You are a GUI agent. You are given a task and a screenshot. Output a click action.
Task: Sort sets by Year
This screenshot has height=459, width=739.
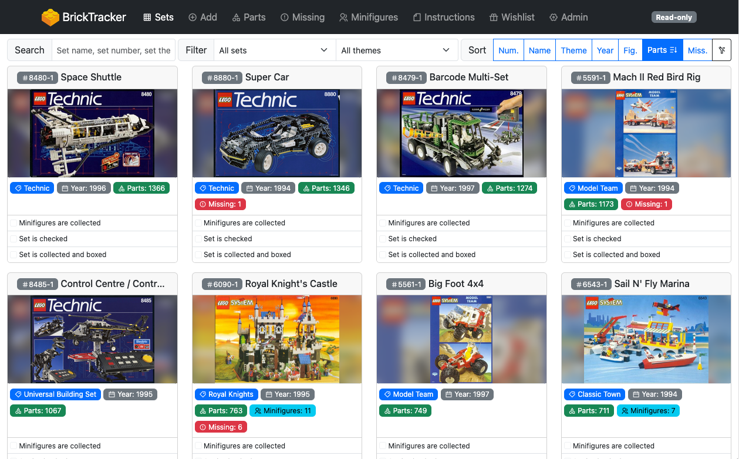point(605,50)
